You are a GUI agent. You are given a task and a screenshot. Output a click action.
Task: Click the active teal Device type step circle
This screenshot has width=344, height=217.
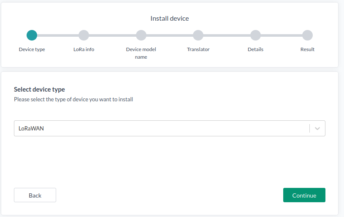(32, 35)
